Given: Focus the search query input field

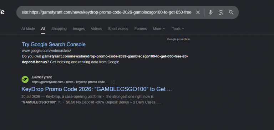Looking at the screenshot, I should pyautogui.click(x=107, y=12).
